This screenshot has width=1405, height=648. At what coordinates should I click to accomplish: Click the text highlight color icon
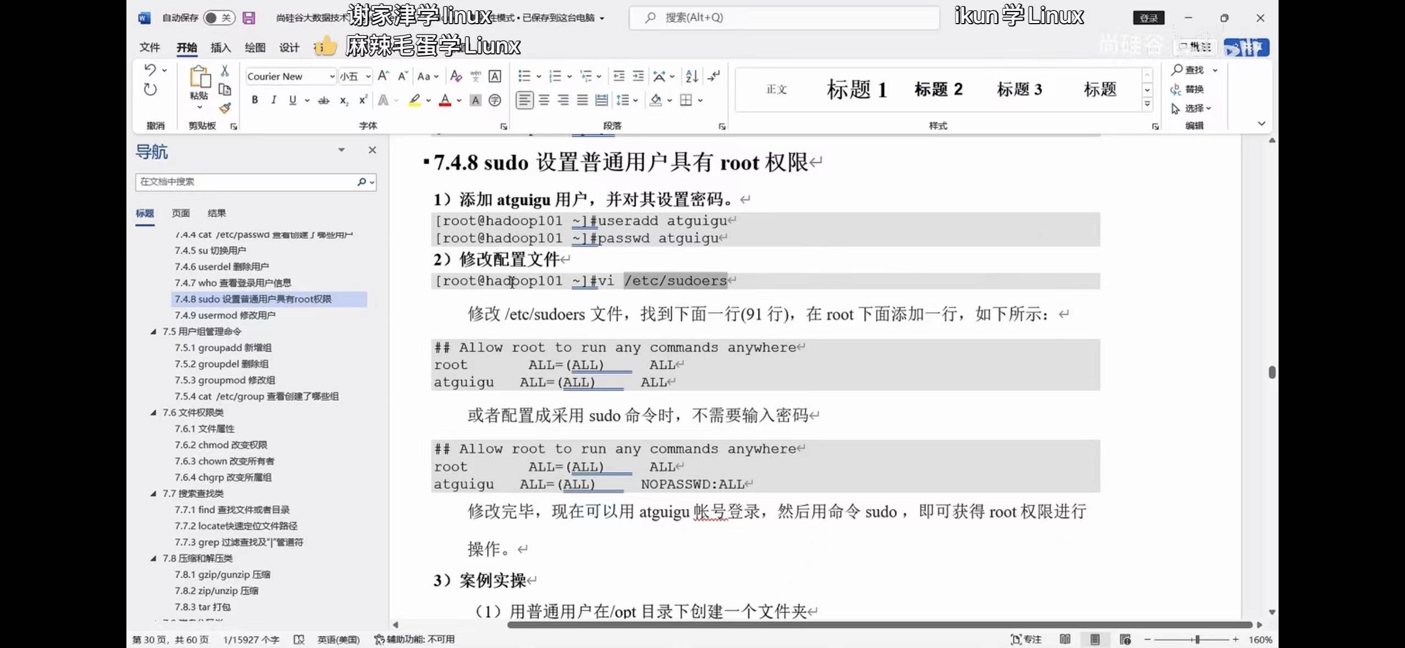[x=414, y=100]
